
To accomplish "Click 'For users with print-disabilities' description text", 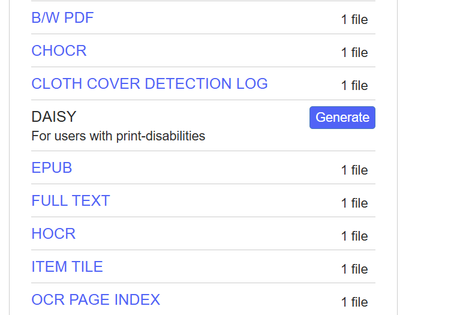I will [x=118, y=136].
